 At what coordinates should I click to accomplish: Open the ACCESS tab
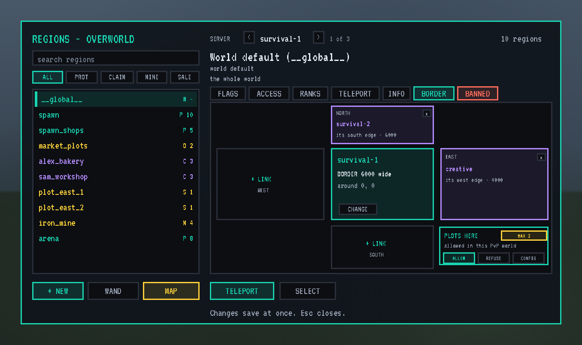(269, 94)
